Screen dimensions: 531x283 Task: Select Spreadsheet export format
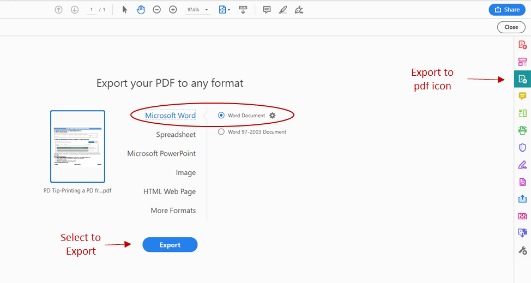pos(176,135)
